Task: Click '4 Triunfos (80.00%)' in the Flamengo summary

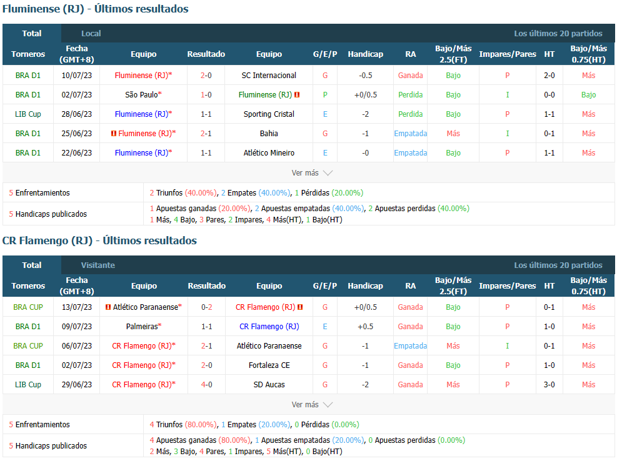Action: coord(183,424)
